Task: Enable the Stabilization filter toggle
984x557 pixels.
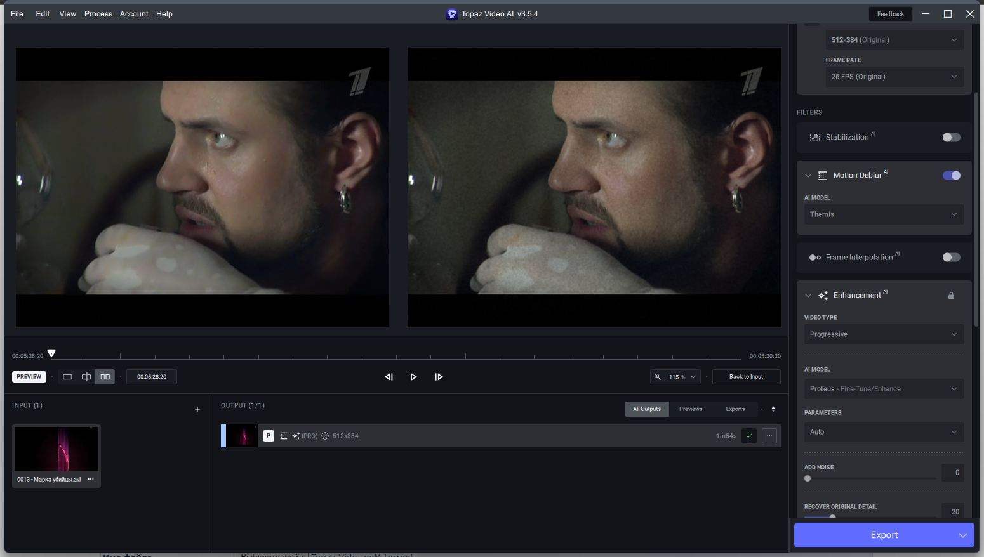Action: [951, 137]
